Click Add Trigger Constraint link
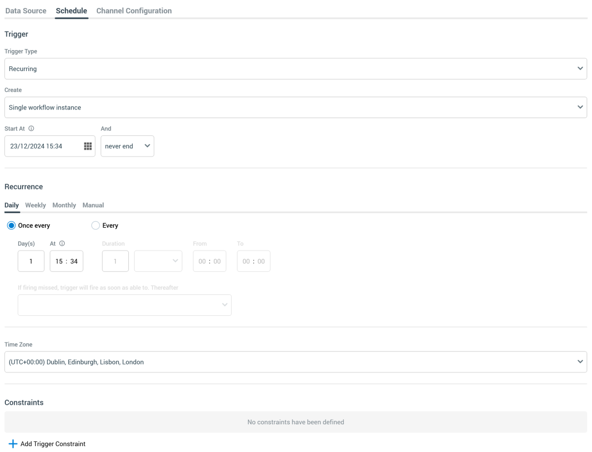The width and height of the screenshot is (592, 452). 52,444
